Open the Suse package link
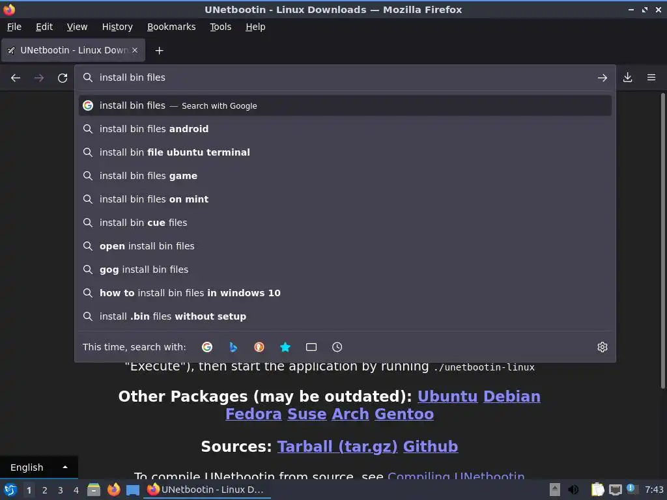 point(307,414)
